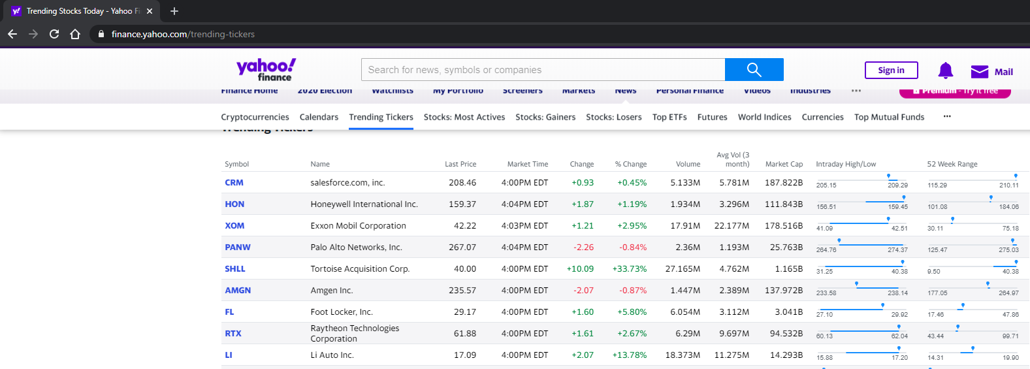The height and width of the screenshot is (369, 1030).
Task: Select the Trending Tickers tab
Action: [x=381, y=117]
